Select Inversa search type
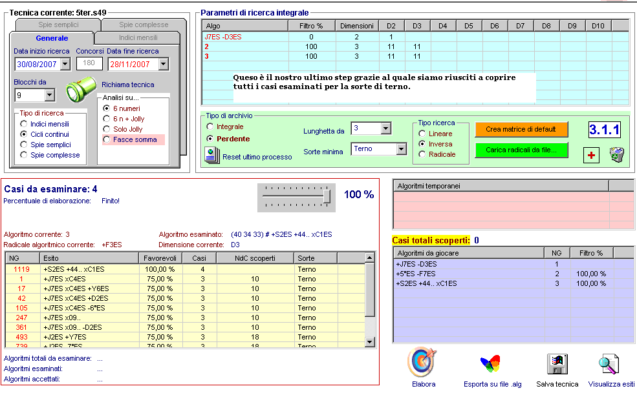The height and width of the screenshot is (395, 637). pos(422,144)
